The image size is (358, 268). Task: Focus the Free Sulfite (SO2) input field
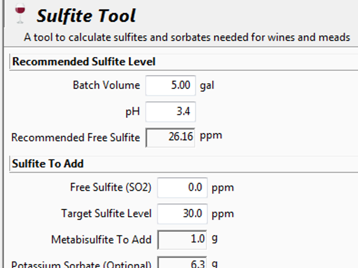point(182,187)
